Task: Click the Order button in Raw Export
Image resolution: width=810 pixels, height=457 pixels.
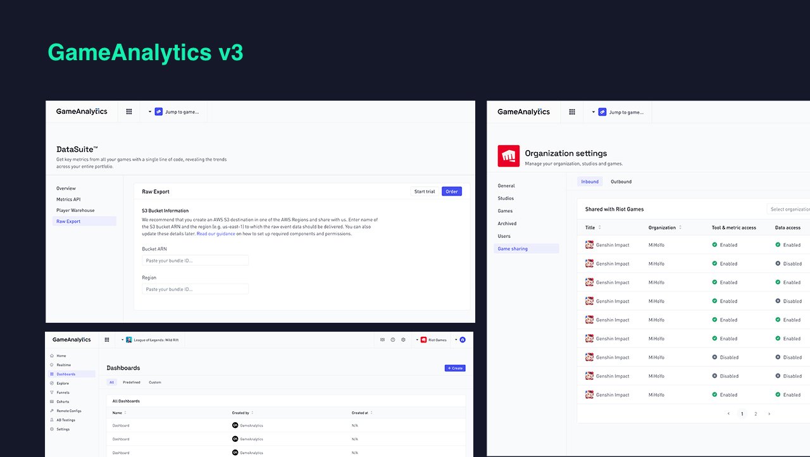Action: (452, 192)
